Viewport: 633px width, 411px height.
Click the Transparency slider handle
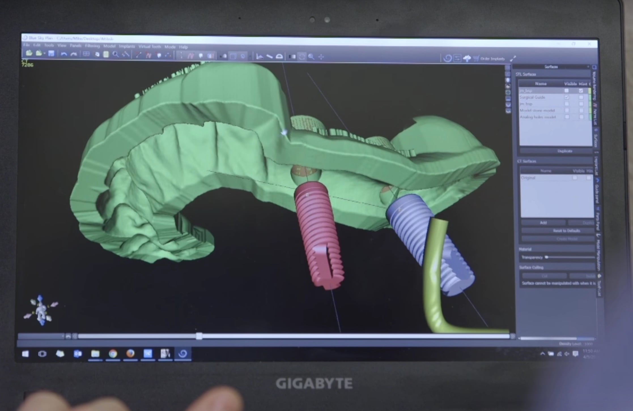(547, 257)
